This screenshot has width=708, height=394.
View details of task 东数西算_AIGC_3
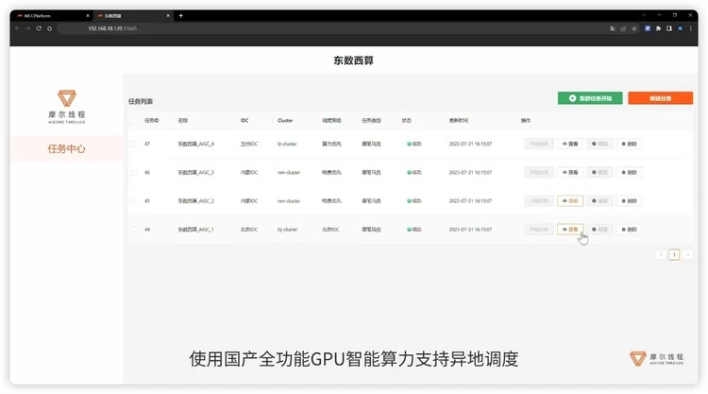570,173
